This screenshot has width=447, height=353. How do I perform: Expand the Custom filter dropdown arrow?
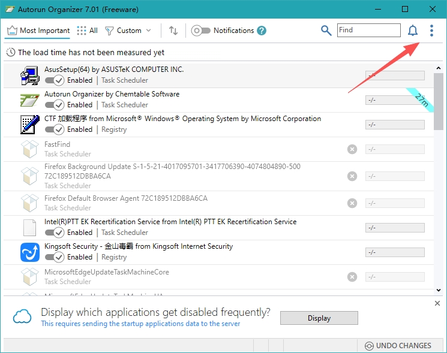(149, 31)
